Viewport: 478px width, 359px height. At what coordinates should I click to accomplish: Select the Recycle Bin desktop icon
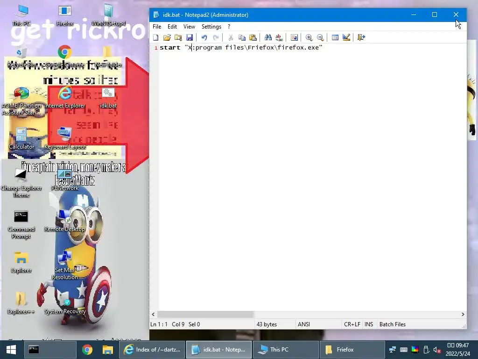coord(21,57)
